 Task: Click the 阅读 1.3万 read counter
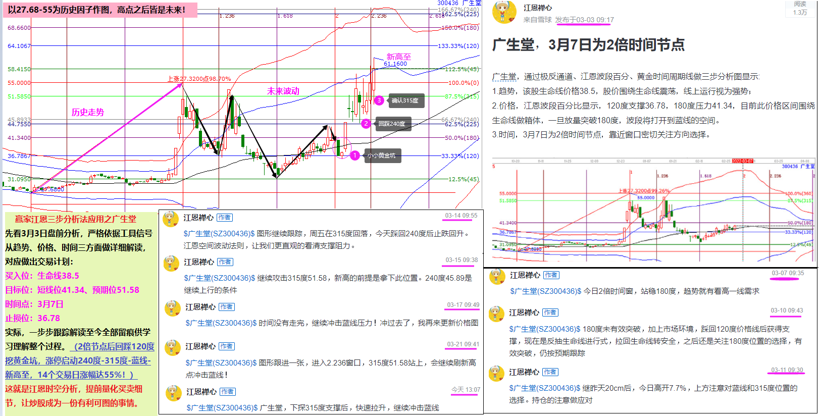(x=800, y=9)
